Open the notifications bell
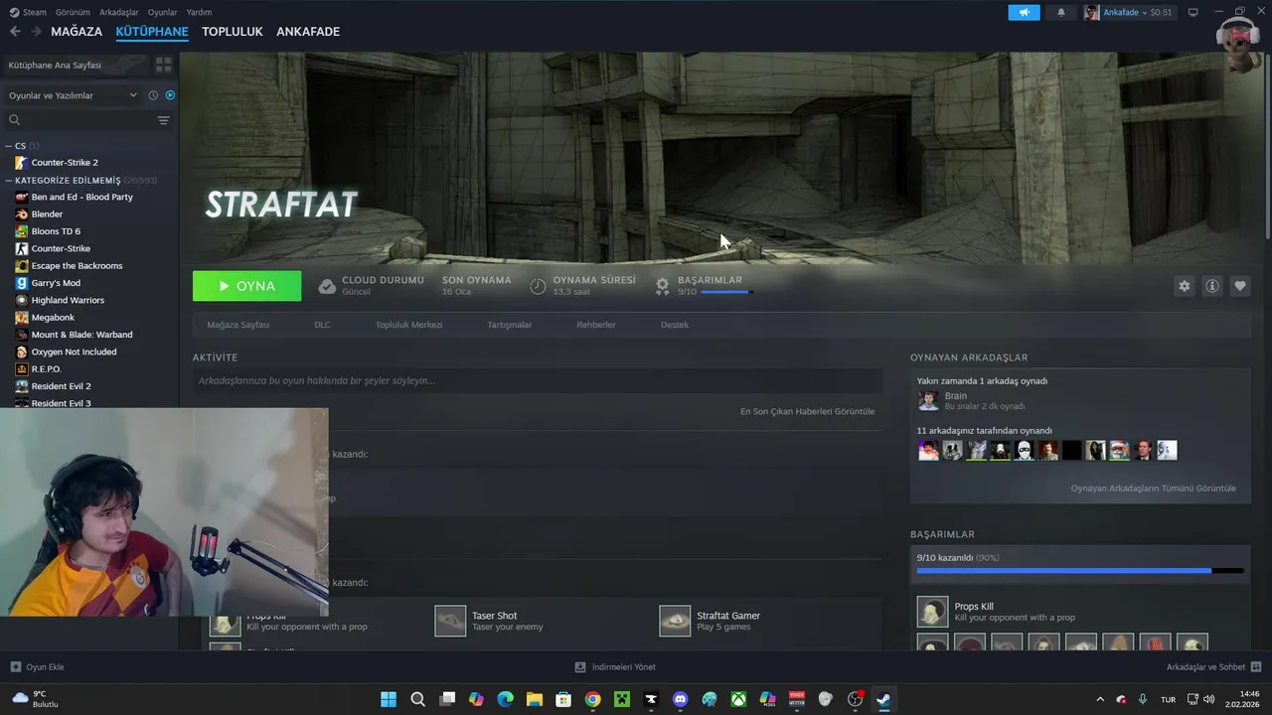Image resolution: width=1272 pixels, height=715 pixels. point(1060,12)
